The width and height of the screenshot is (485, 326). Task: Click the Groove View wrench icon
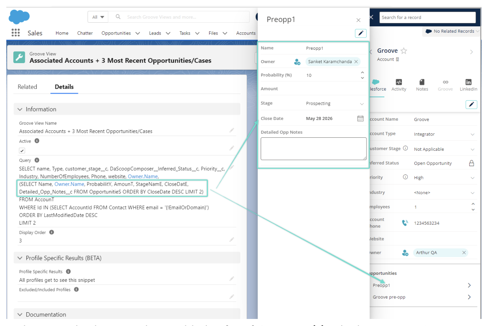pos(19,57)
